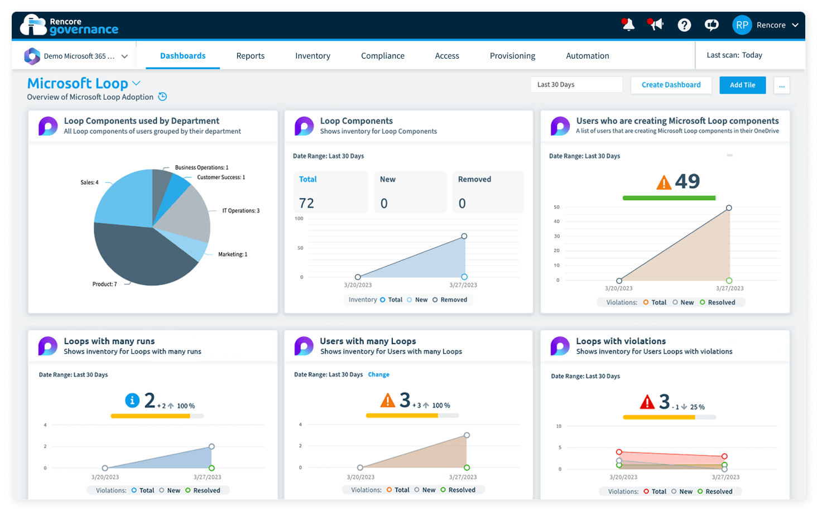Click the Add Tile button
The width and height of the screenshot is (817, 511).
pyautogui.click(x=743, y=85)
